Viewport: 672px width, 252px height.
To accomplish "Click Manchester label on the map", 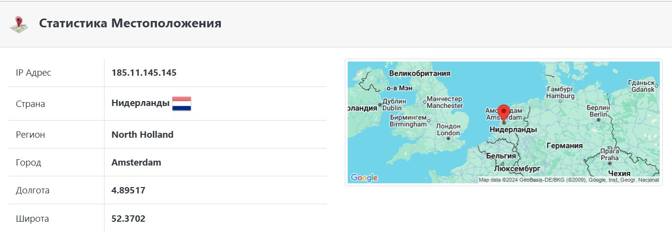I will point(444,102).
